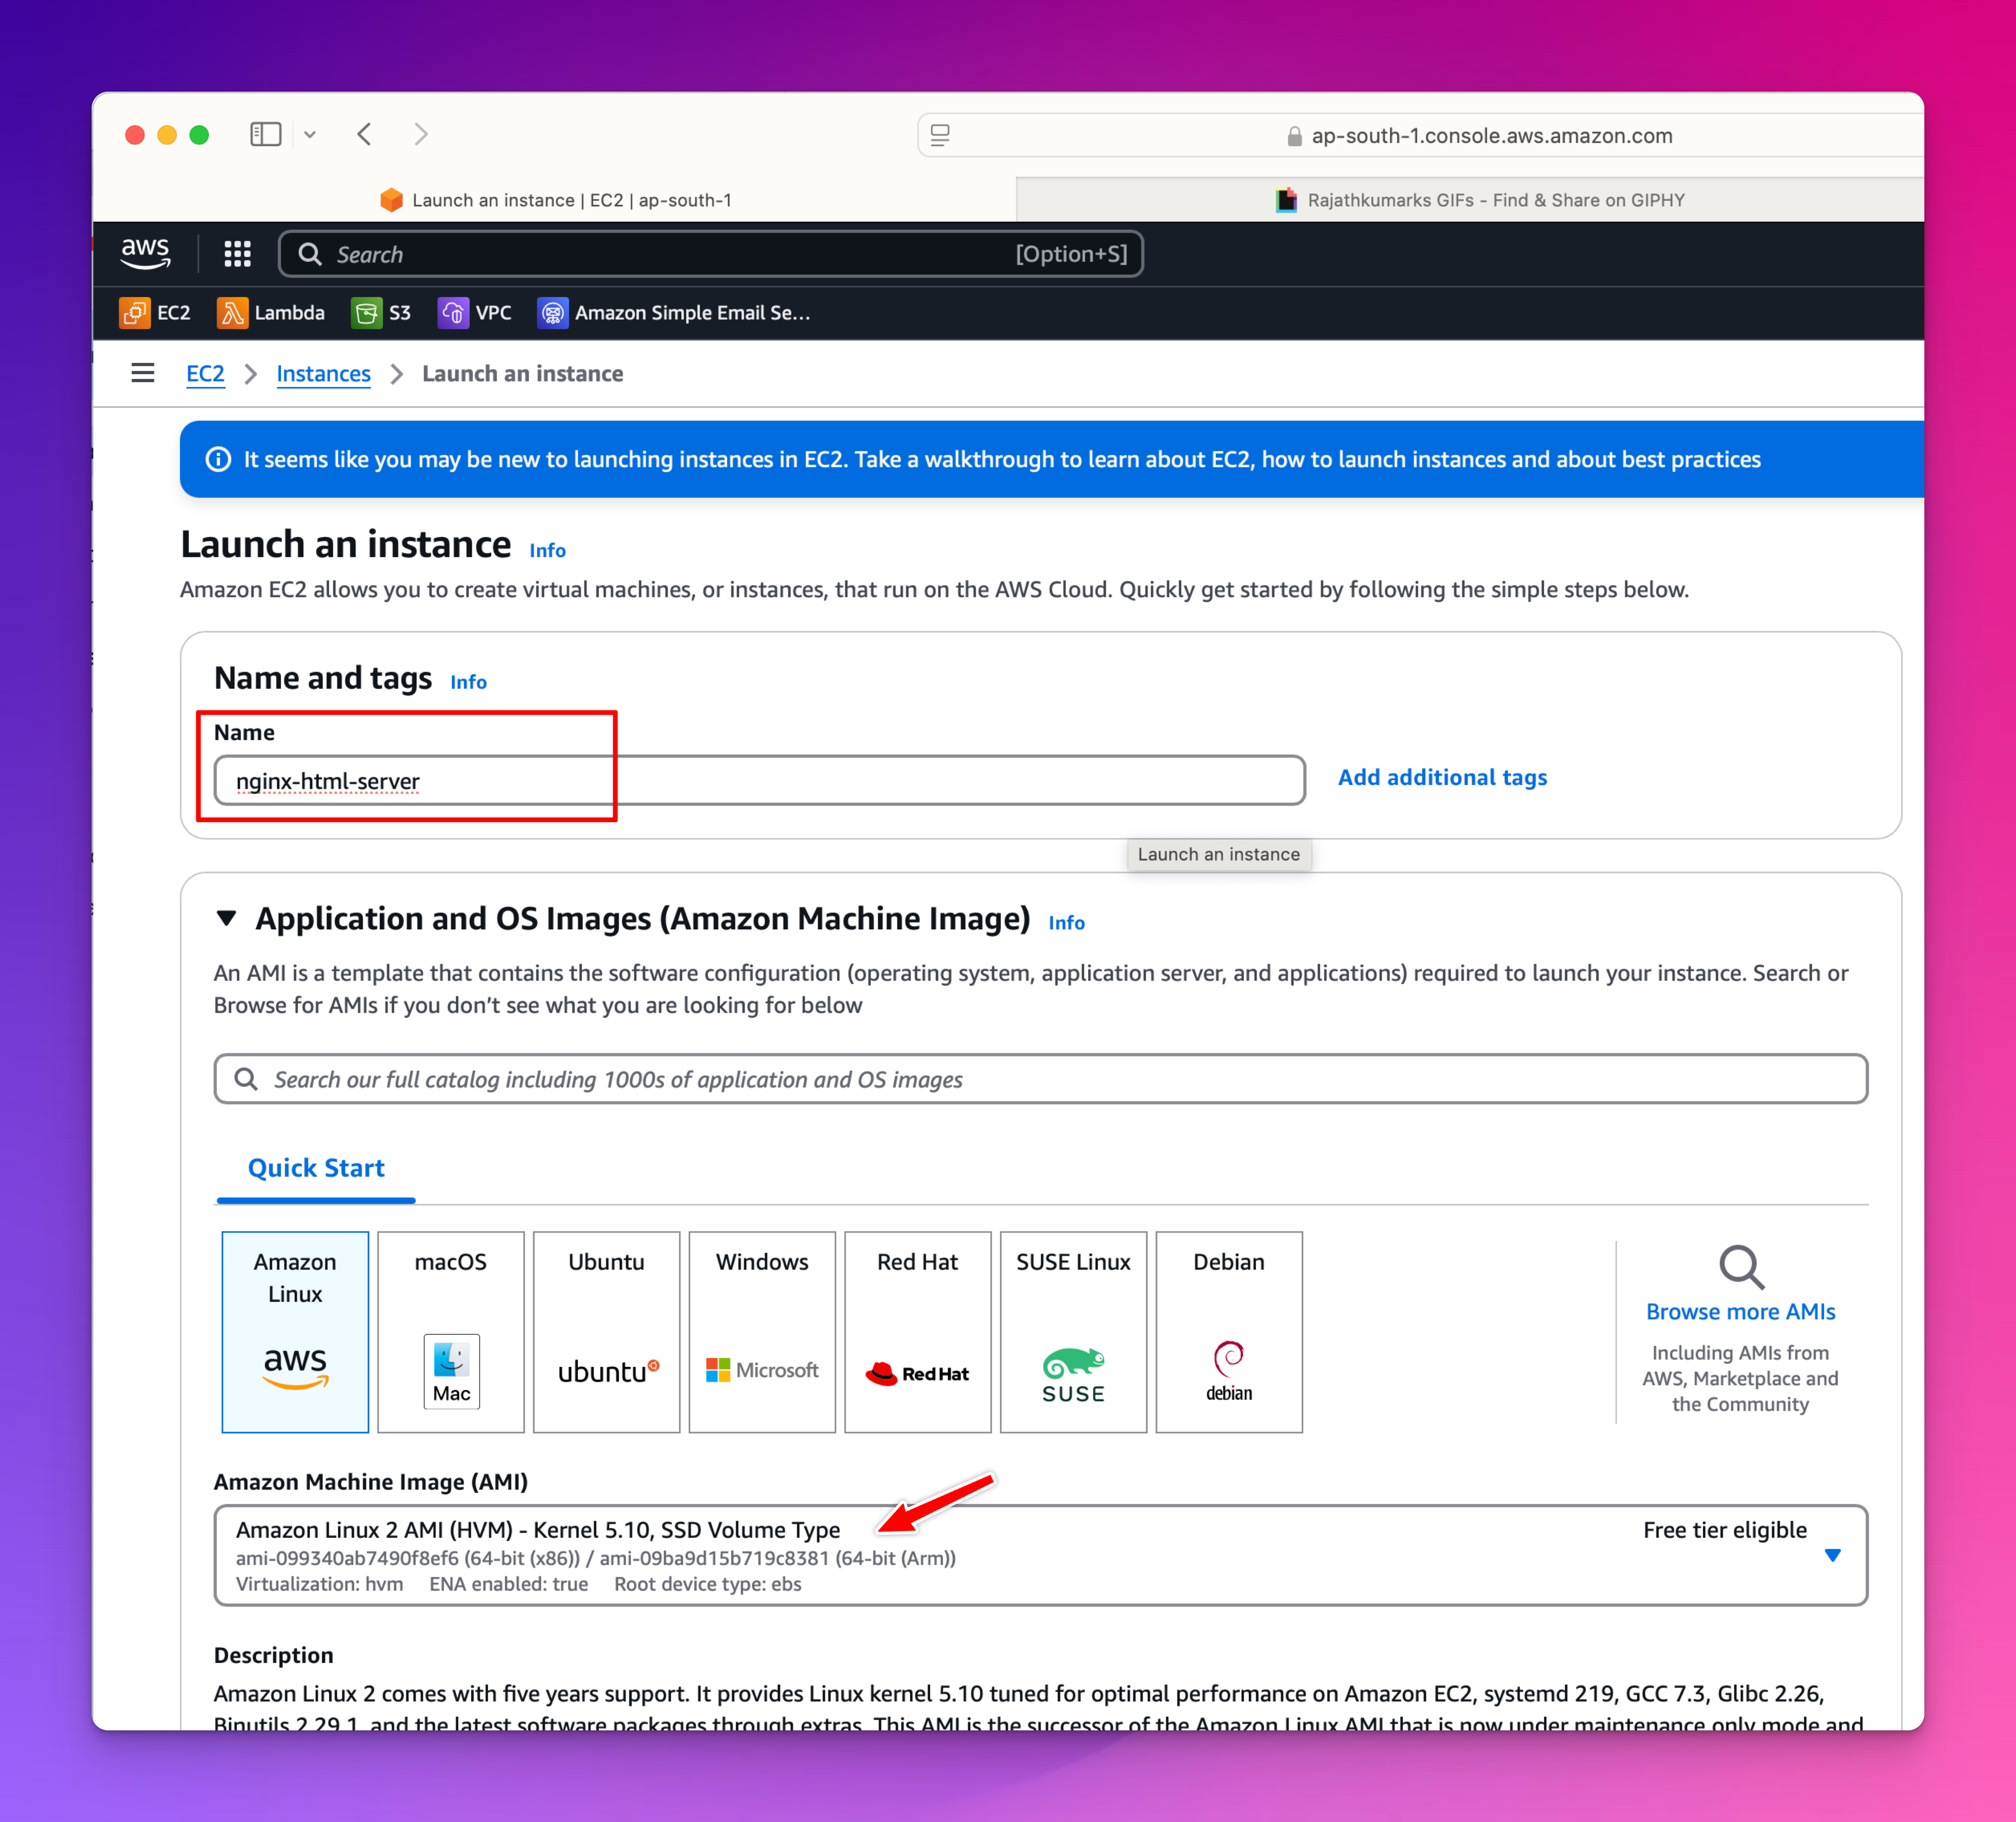This screenshot has height=1822, width=2016.
Task: Select the Windows AMI tile
Action: tap(762, 1332)
